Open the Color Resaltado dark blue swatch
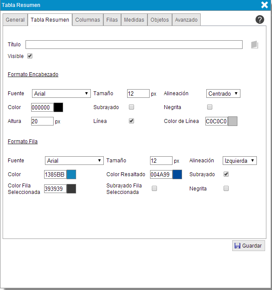 point(177,174)
